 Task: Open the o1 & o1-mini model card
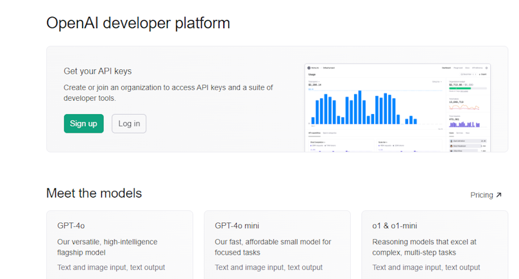click(434, 245)
